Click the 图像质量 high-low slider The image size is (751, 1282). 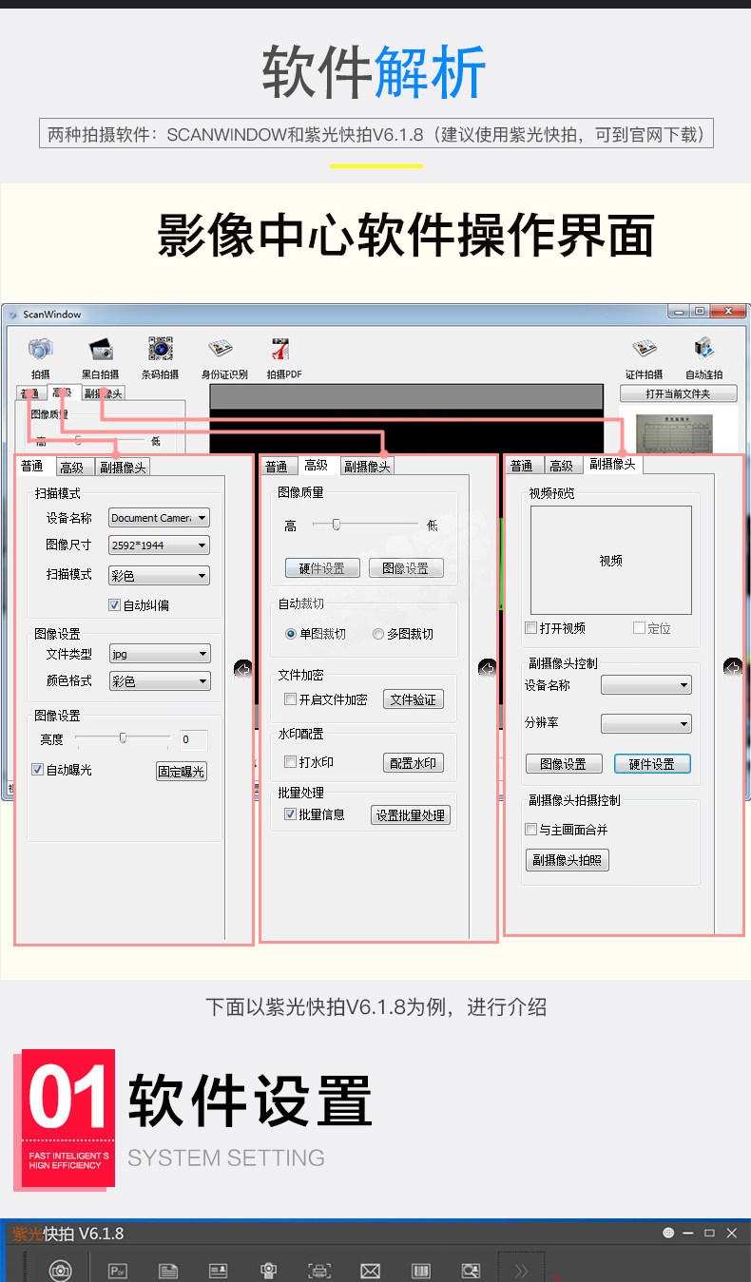(x=365, y=525)
